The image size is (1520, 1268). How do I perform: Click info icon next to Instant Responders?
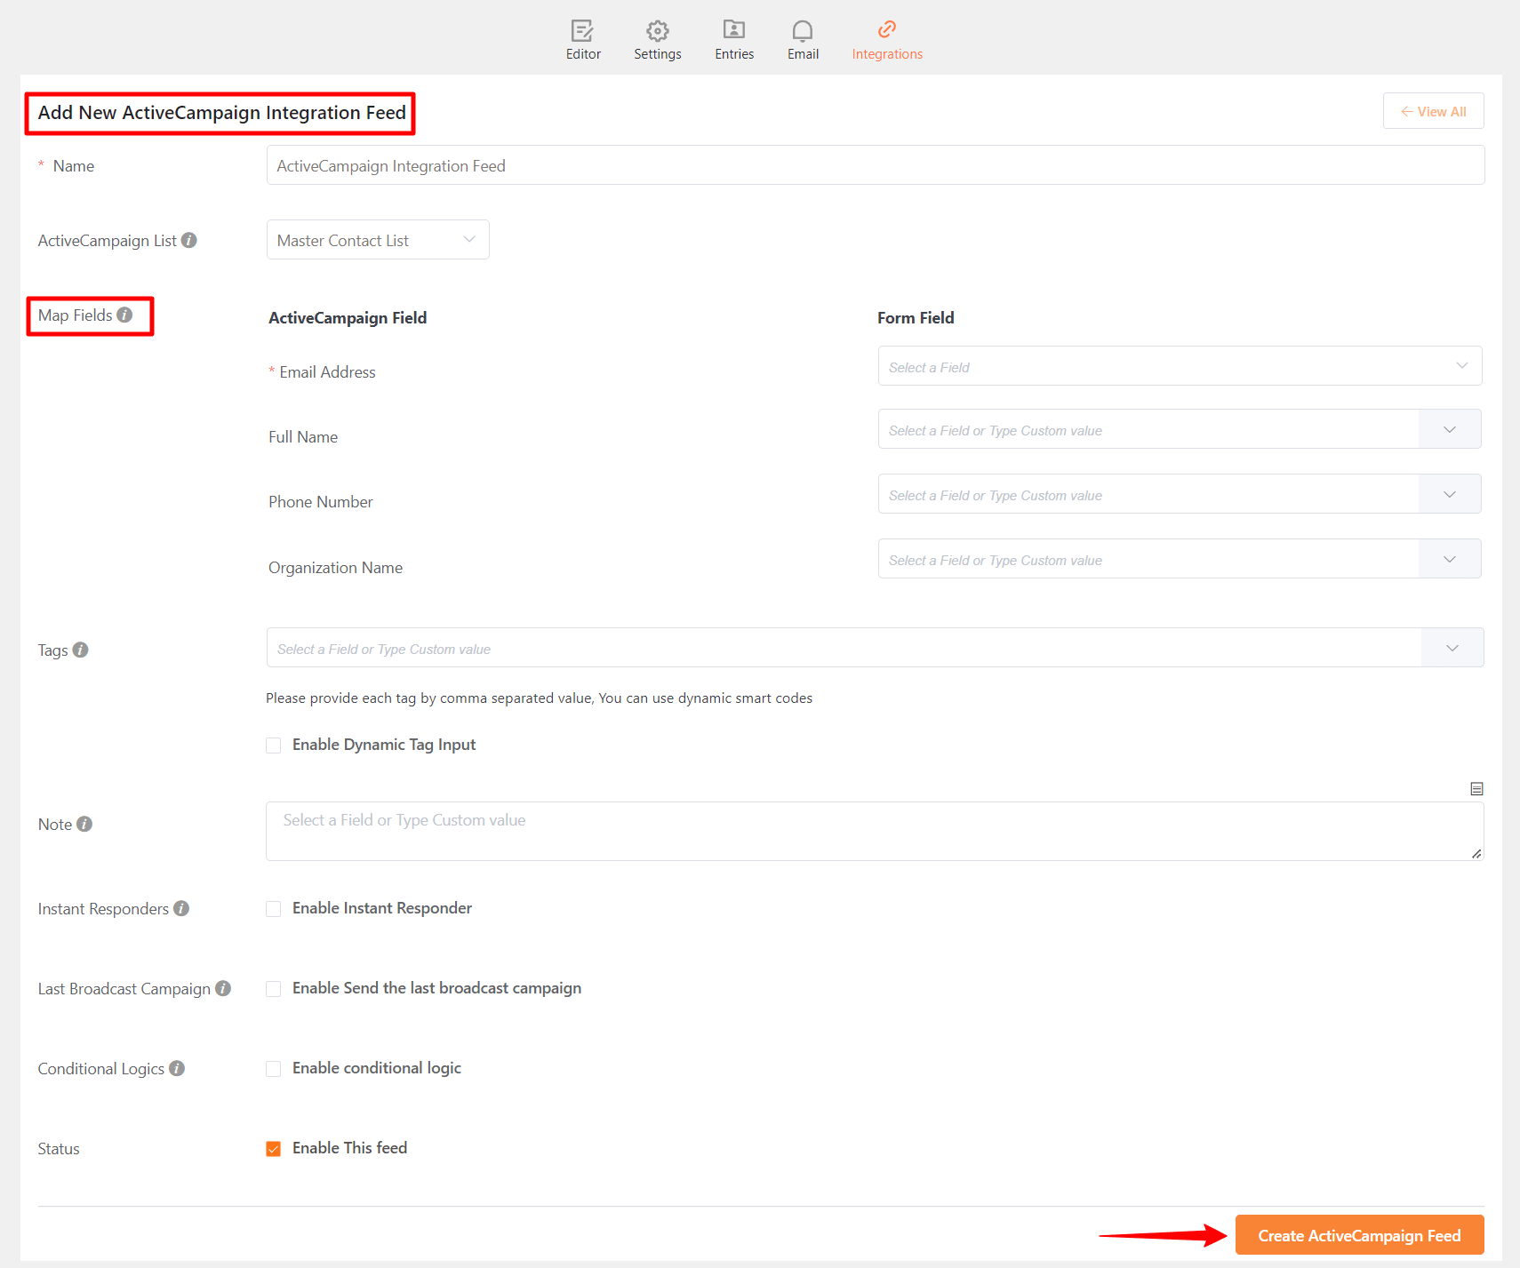click(181, 908)
